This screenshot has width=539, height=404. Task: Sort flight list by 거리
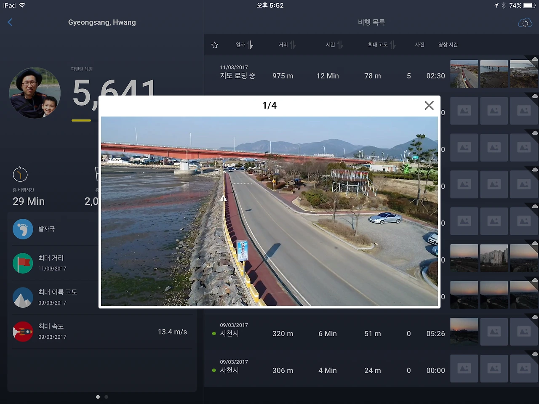coord(287,45)
